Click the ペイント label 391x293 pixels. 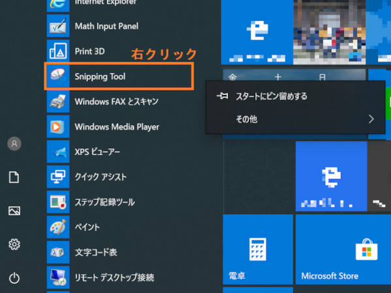[x=87, y=227]
